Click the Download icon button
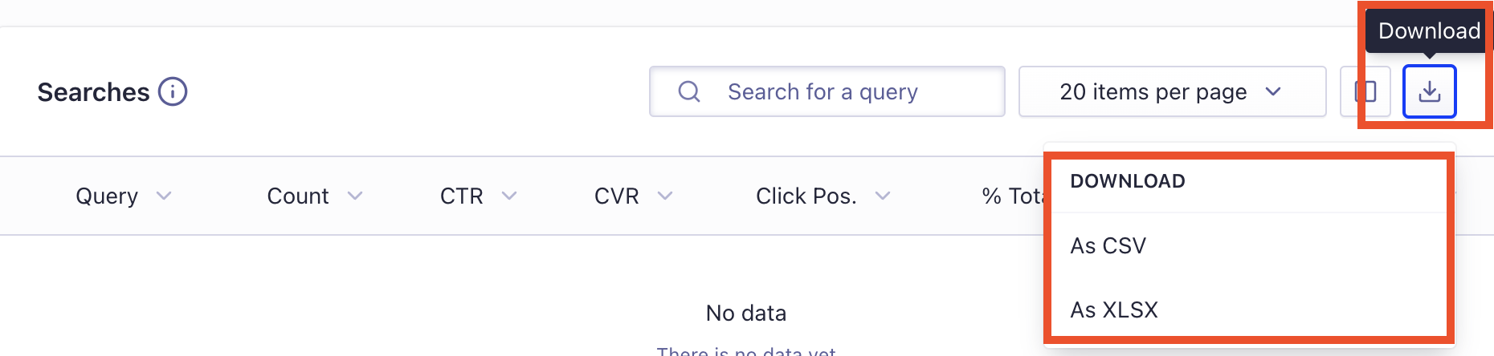The image size is (1494, 356). coord(1429,91)
